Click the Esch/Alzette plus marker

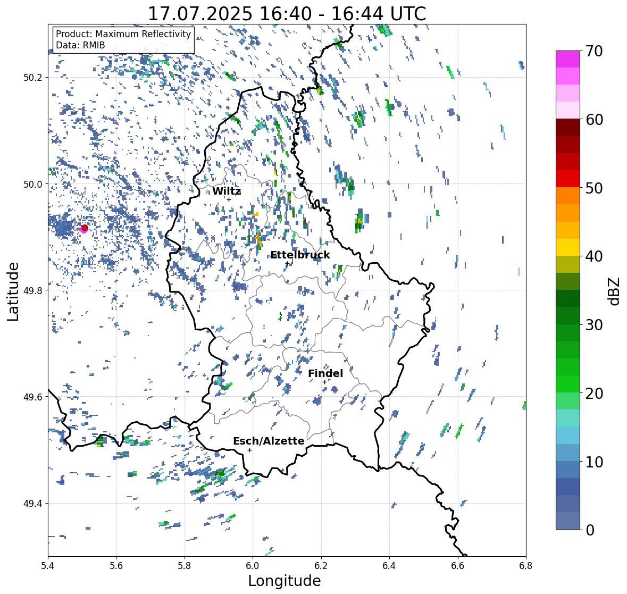coord(249,450)
